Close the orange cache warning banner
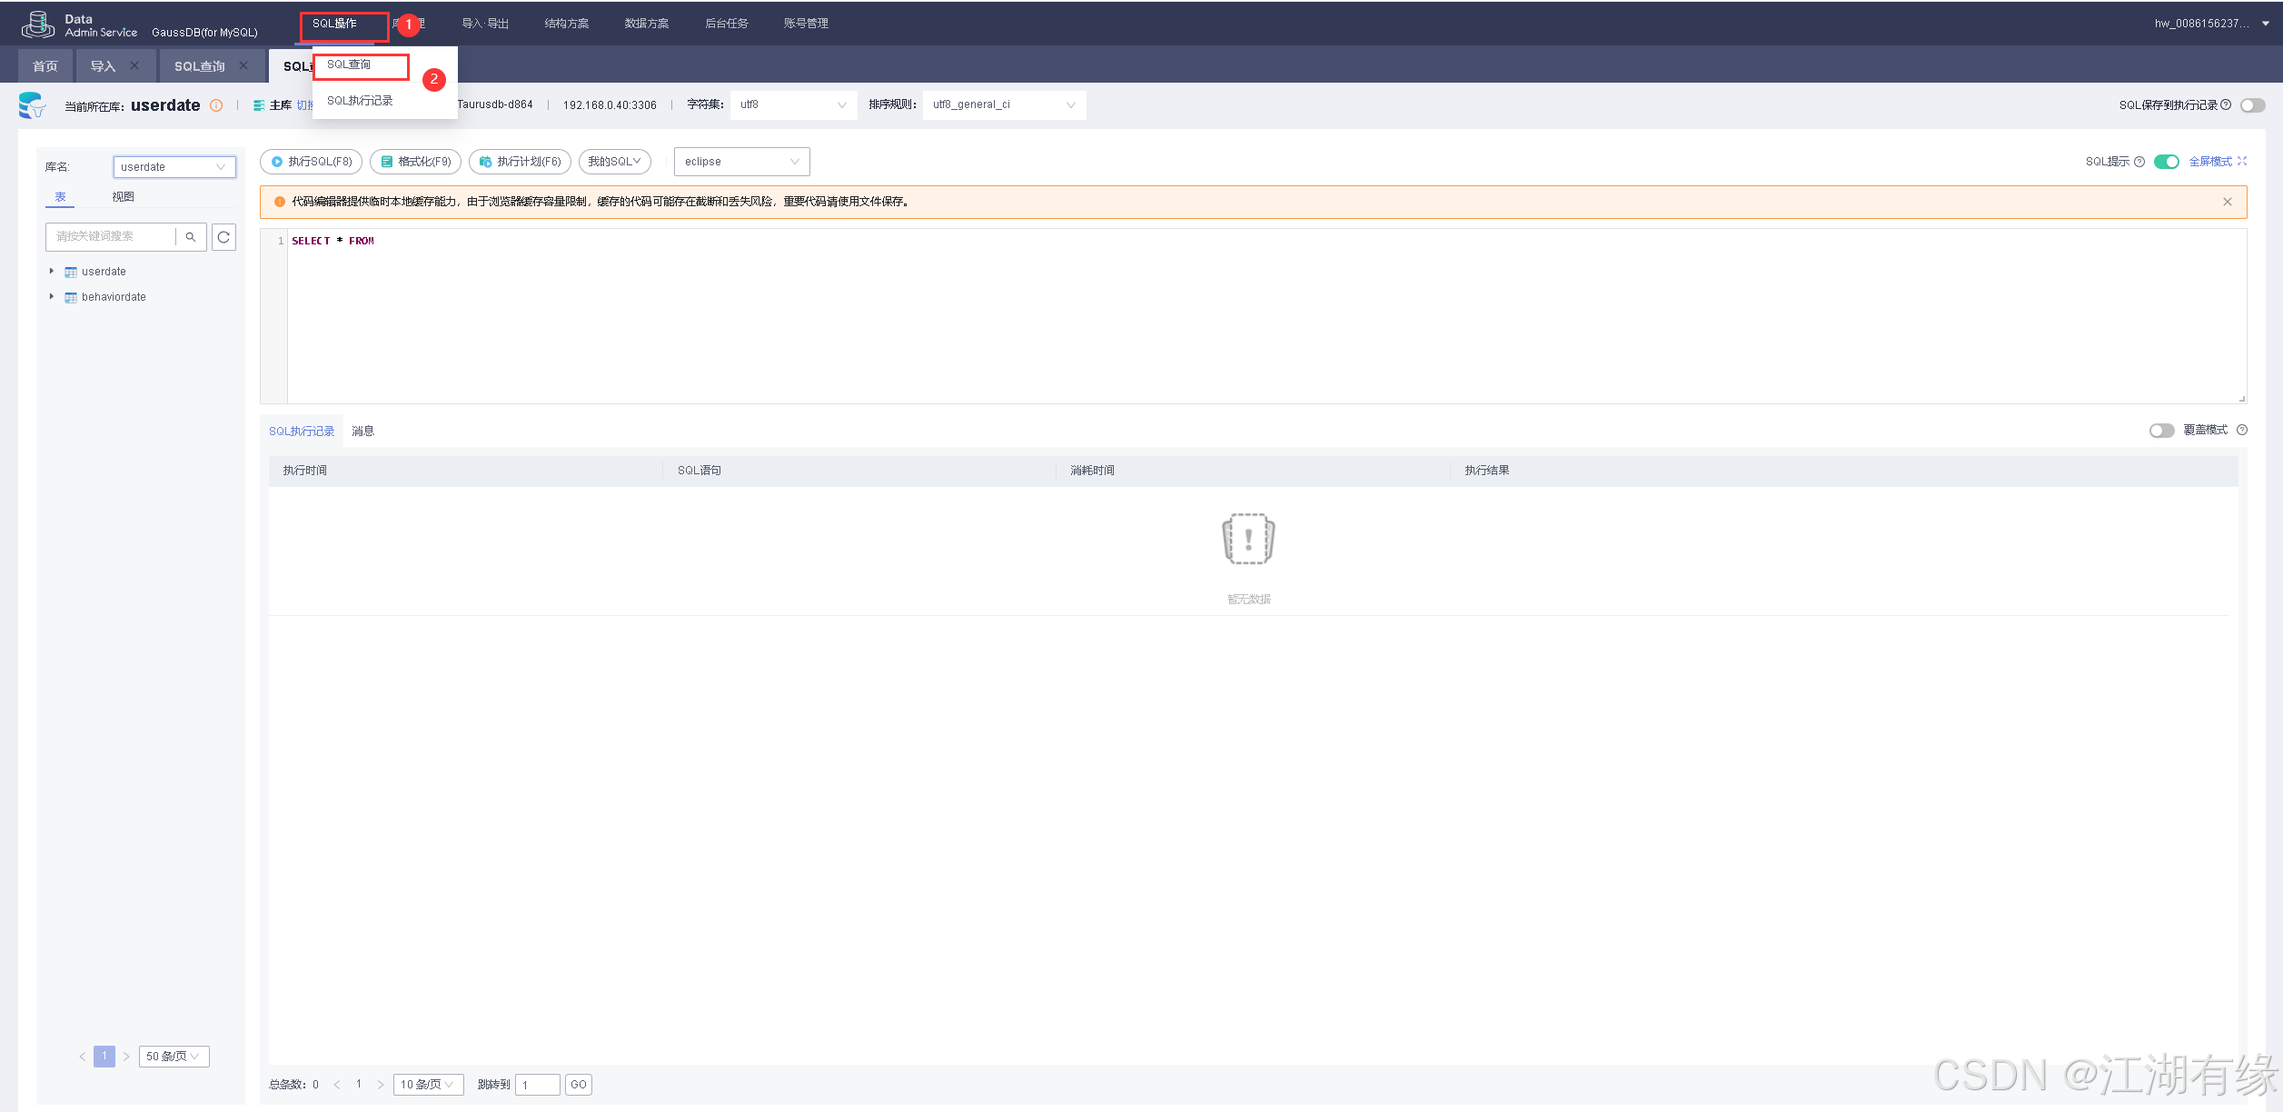 (x=2228, y=202)
